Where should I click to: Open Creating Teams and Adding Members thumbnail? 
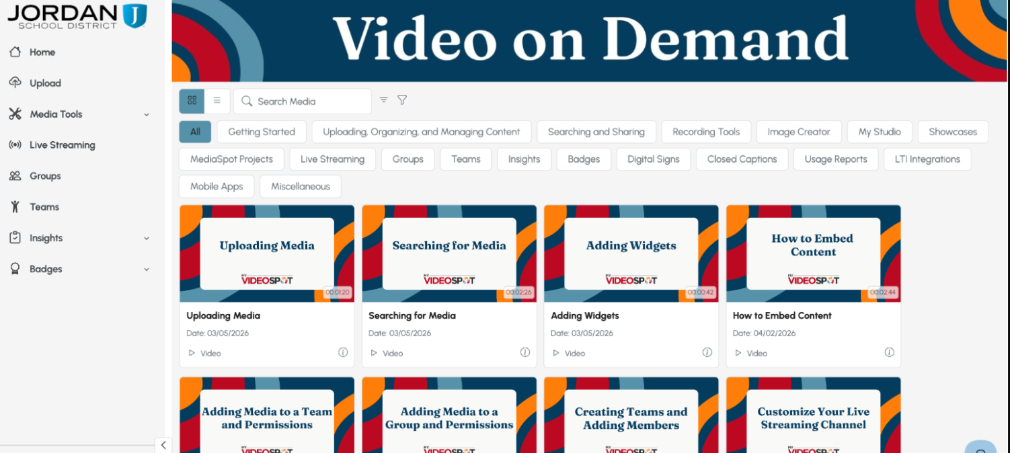(x=631, y=415)
